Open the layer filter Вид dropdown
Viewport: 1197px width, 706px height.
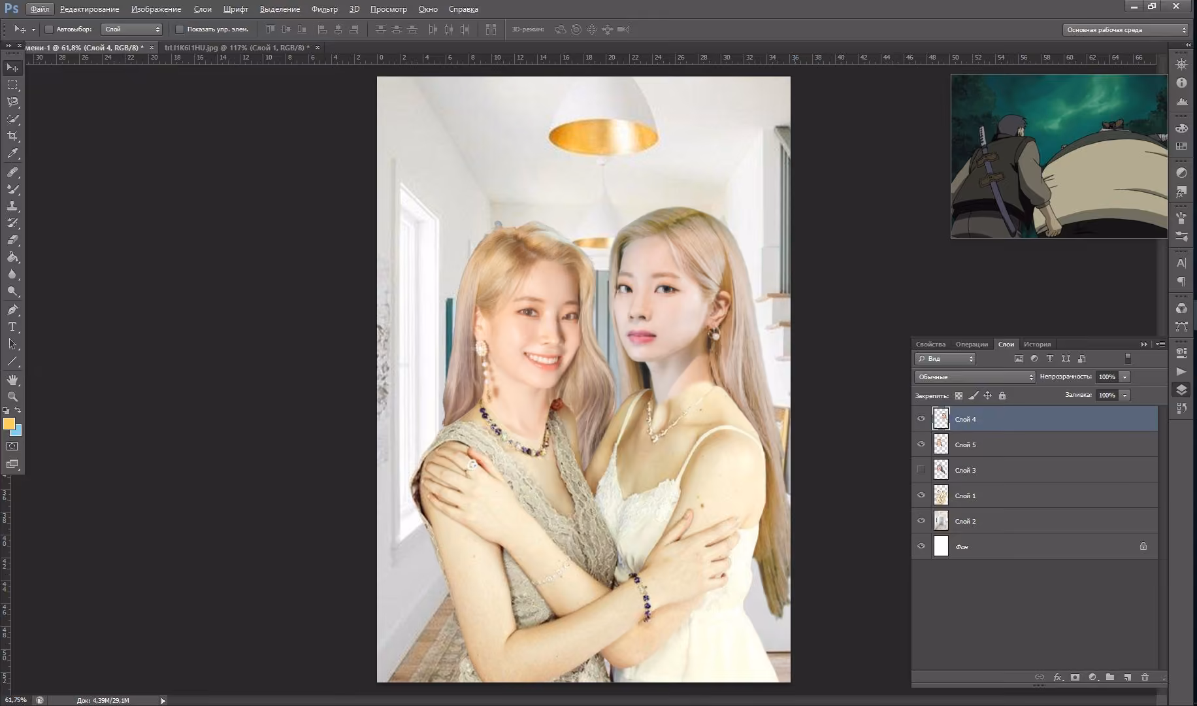coord(945,359)
